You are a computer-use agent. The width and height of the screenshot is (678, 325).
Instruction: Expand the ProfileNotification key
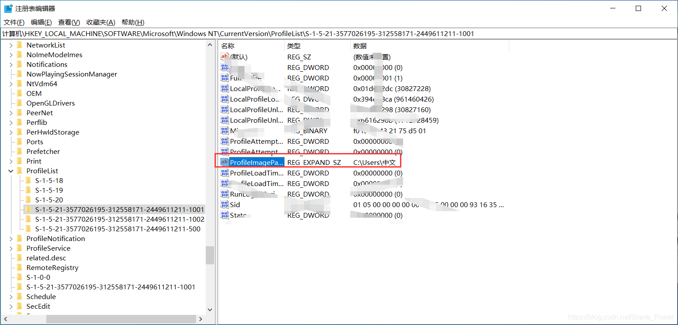click(x=11, y=238)
